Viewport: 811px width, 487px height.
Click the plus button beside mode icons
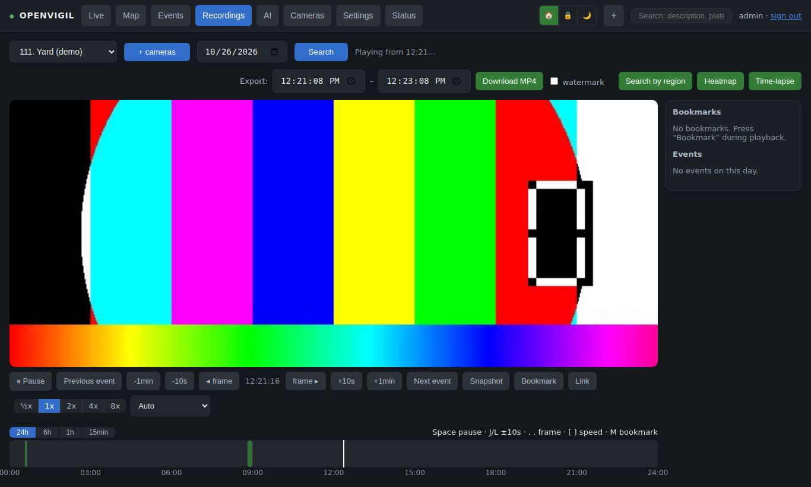point(614,15)
